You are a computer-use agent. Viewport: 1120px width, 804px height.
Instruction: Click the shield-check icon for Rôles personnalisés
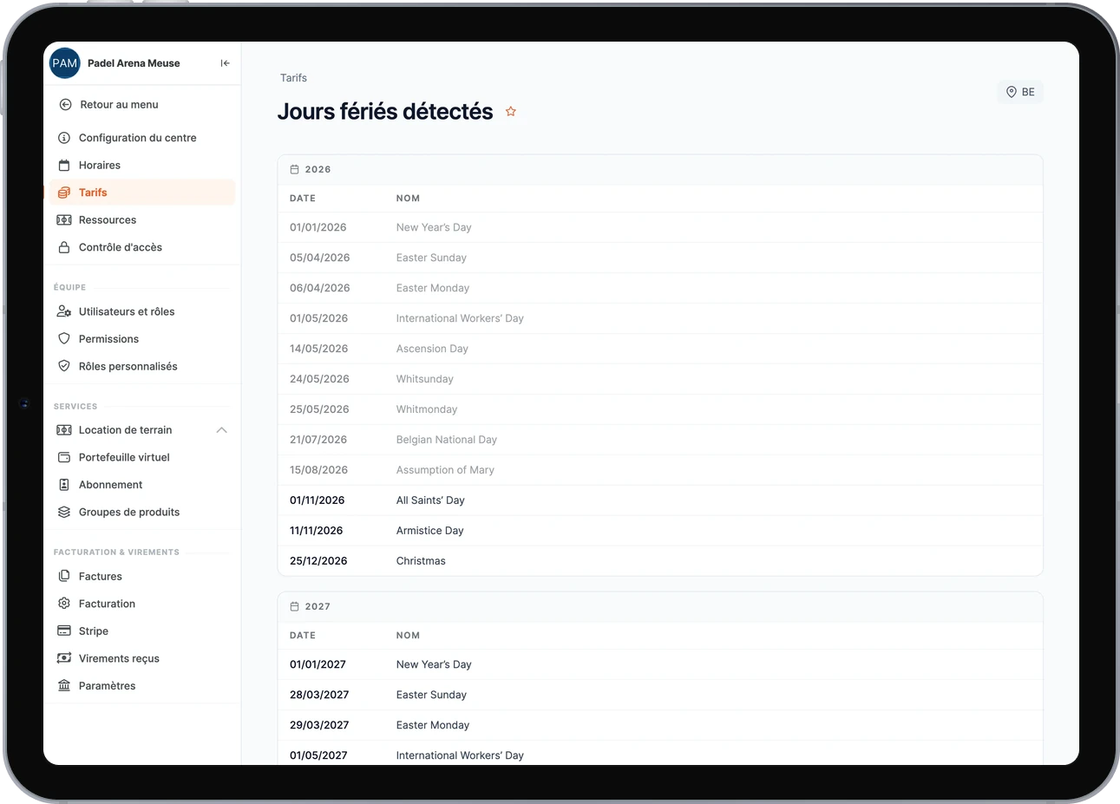(x=64, y=366)
